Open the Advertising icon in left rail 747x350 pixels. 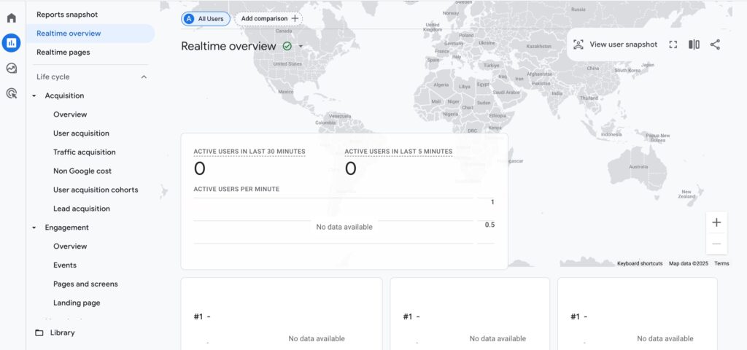11,93
